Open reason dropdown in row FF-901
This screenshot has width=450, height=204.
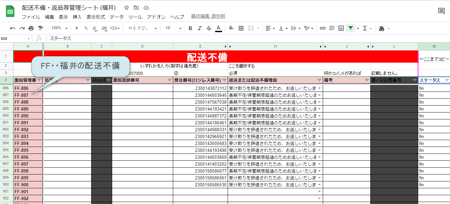[x=319, y=192]
